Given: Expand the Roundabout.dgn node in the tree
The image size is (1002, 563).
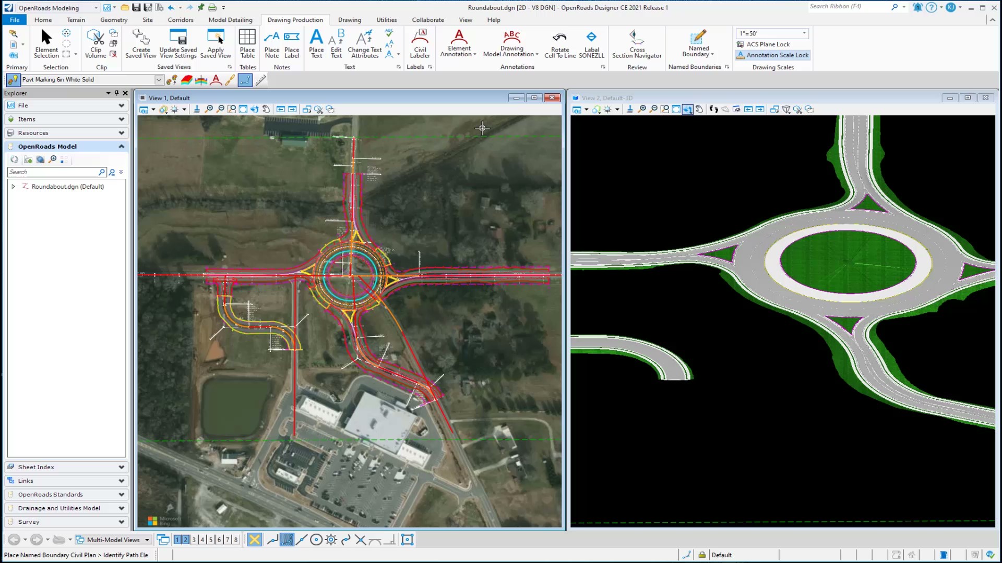Looking at the screenshot, I should 14,186.
